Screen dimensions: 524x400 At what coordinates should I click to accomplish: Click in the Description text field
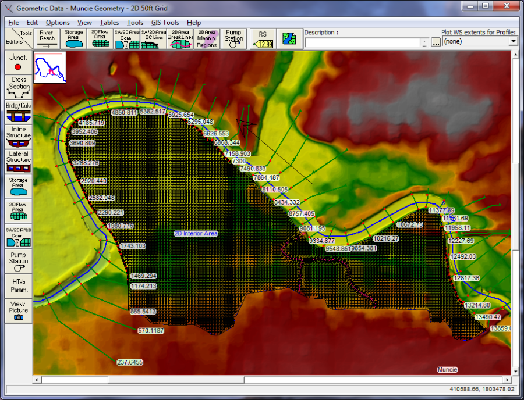pos(362,43)
